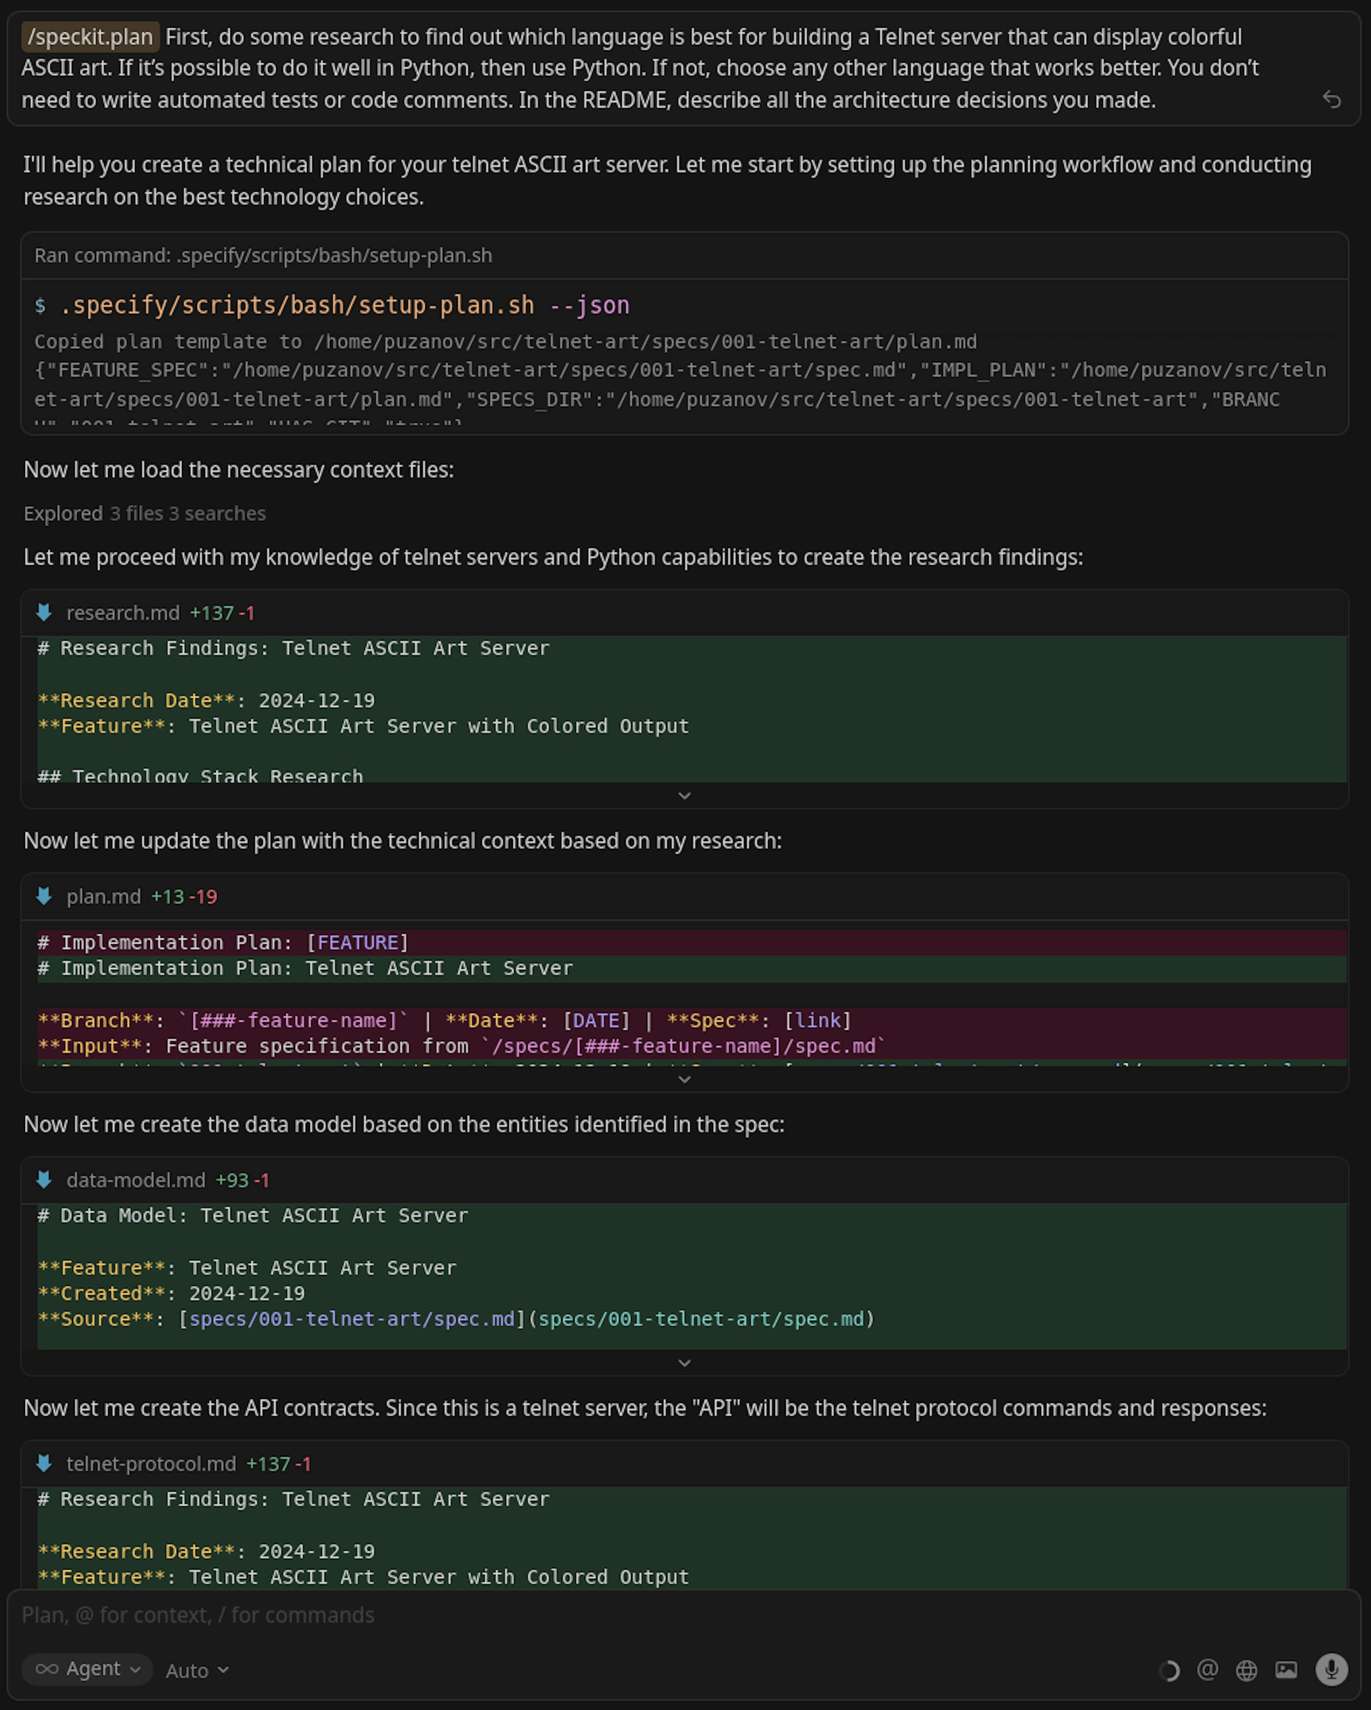Click the context usage ring indicator

click(x=1169, y=1671)
